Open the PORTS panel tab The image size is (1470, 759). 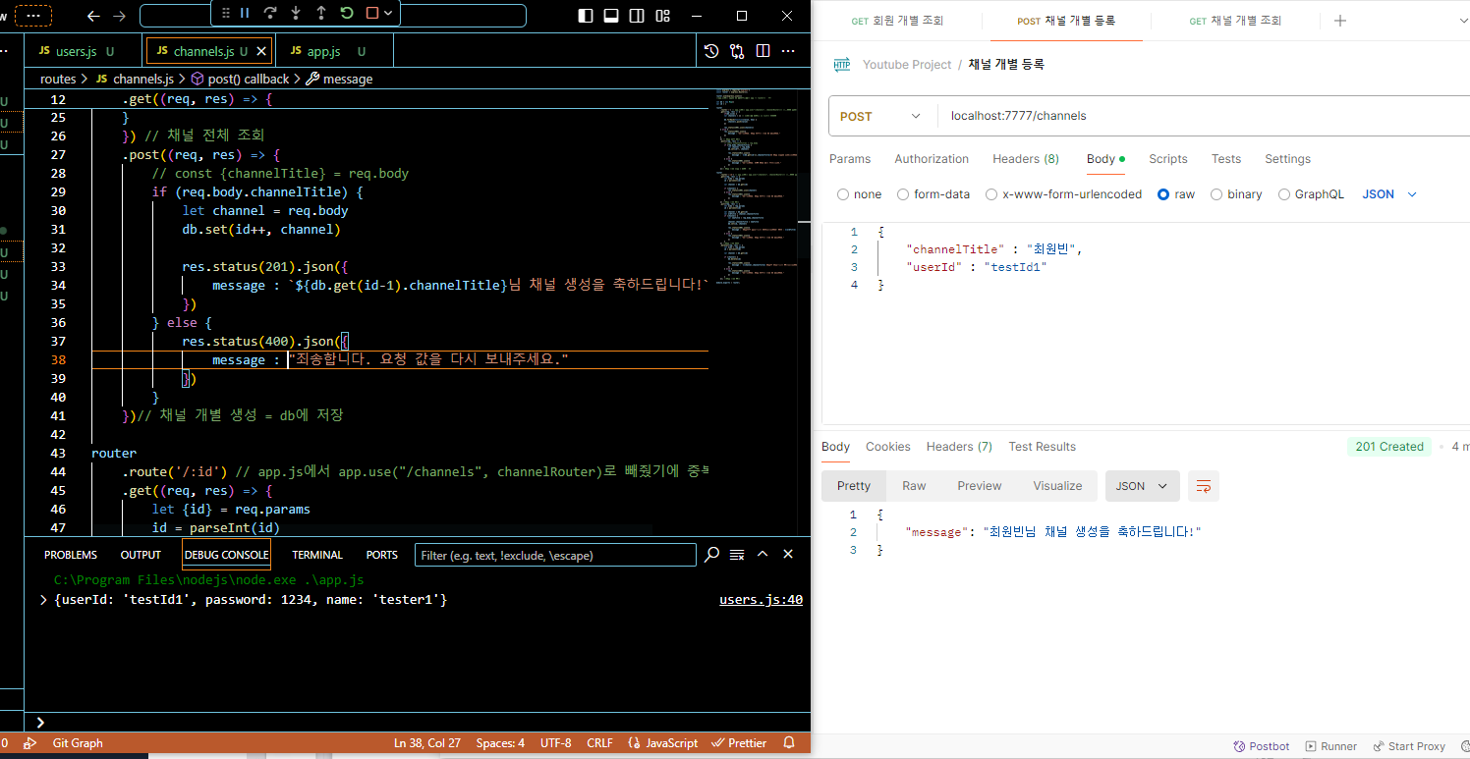[382, 555]
